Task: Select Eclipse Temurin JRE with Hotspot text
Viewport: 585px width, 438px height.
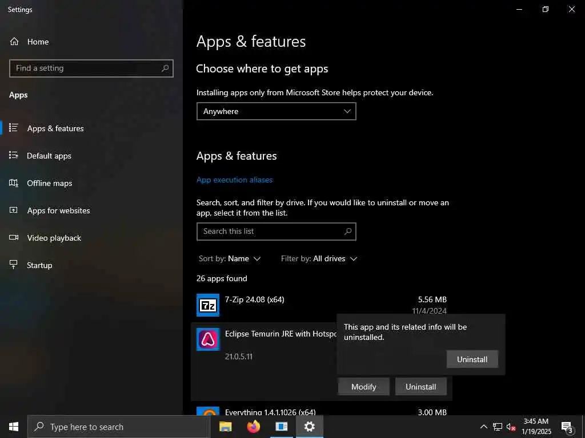Action: tap(281, 334)
